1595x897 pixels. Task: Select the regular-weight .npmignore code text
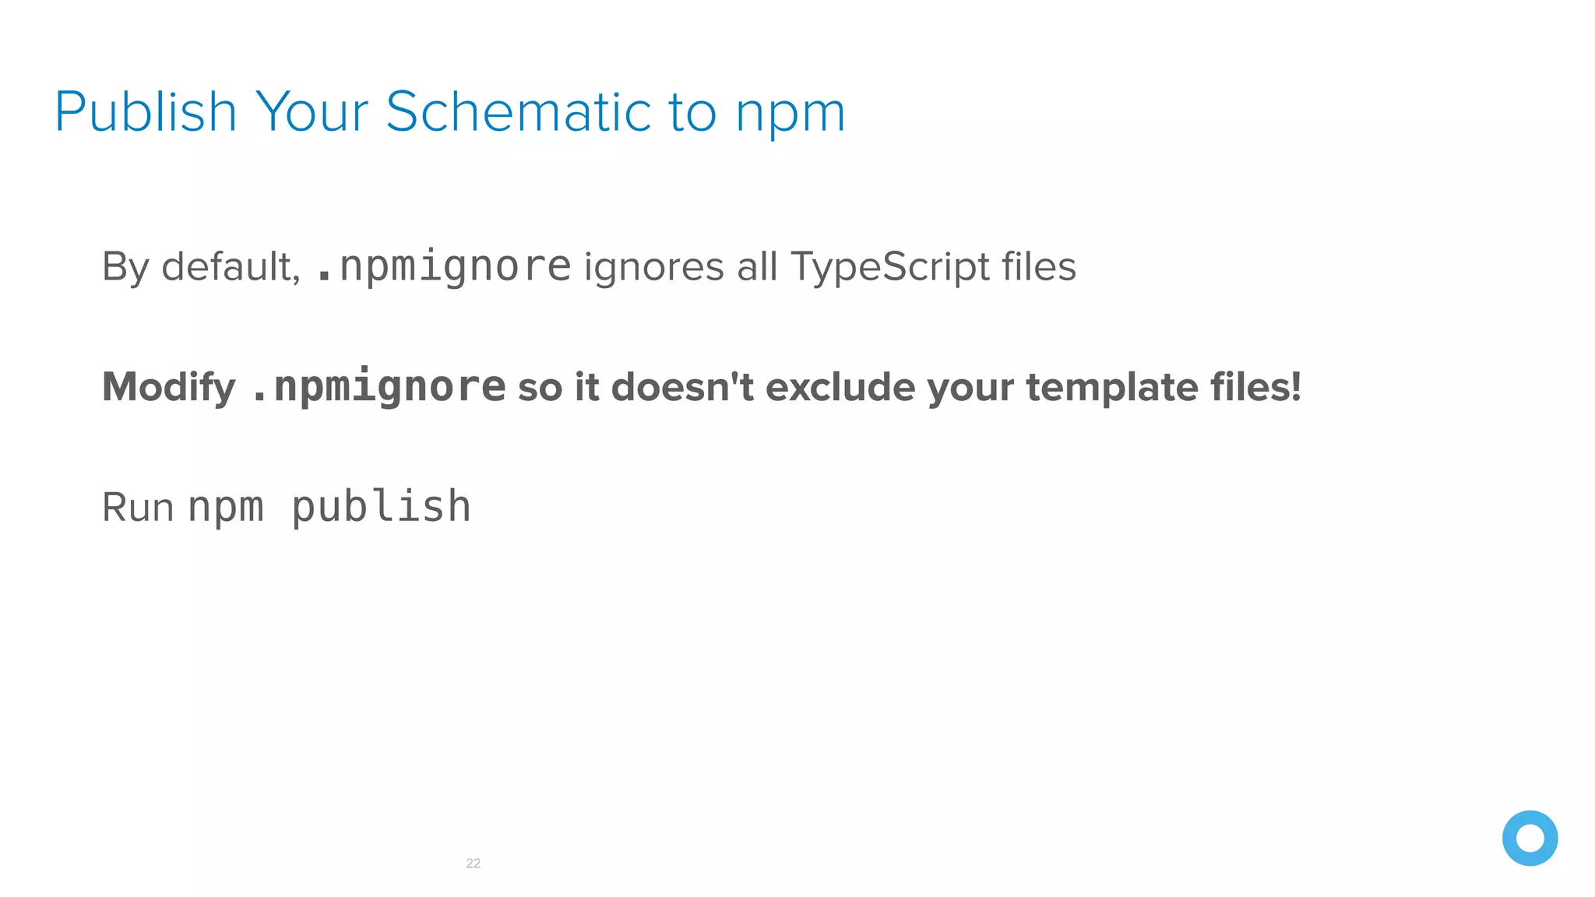point(443,267)
